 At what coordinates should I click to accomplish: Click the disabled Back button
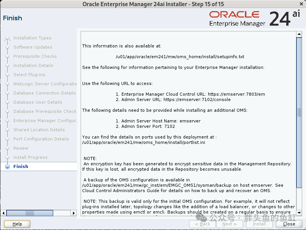(202, 224)
